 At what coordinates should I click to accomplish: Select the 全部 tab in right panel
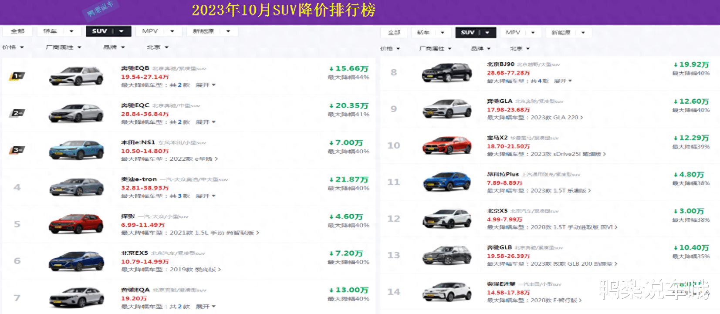394,33
